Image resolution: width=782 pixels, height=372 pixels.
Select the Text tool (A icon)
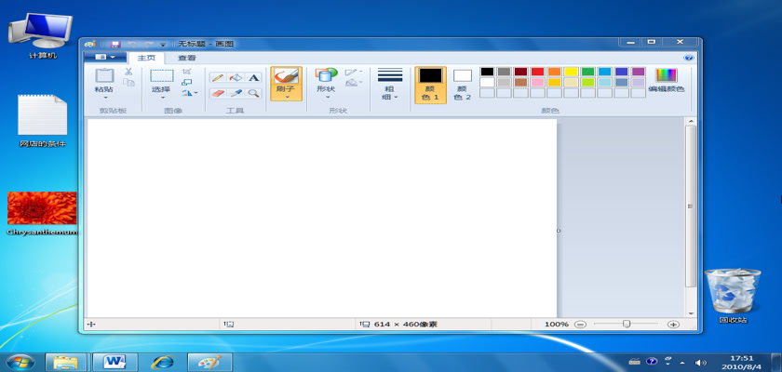pyautogui.click(x=252, y=78)
